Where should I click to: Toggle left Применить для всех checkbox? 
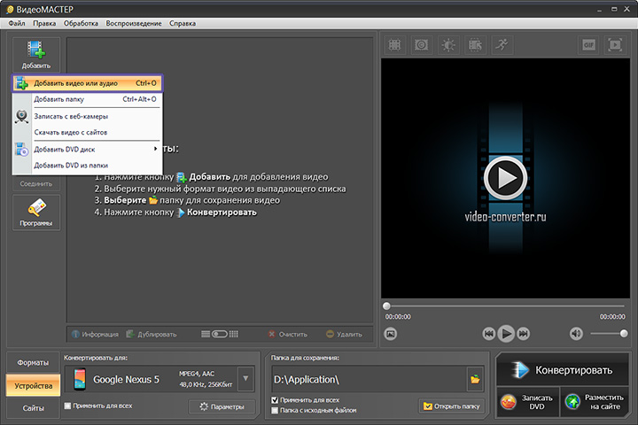68,406
